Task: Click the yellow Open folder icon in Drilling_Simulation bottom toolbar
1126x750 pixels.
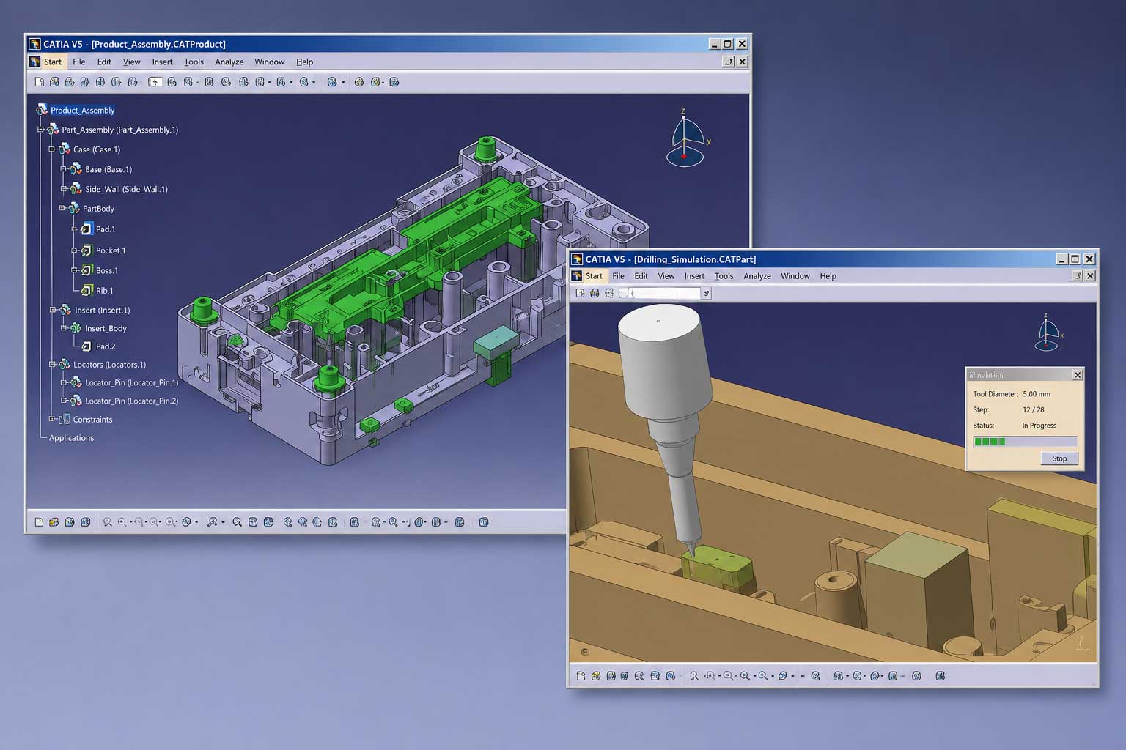Action: click(596, 676)
